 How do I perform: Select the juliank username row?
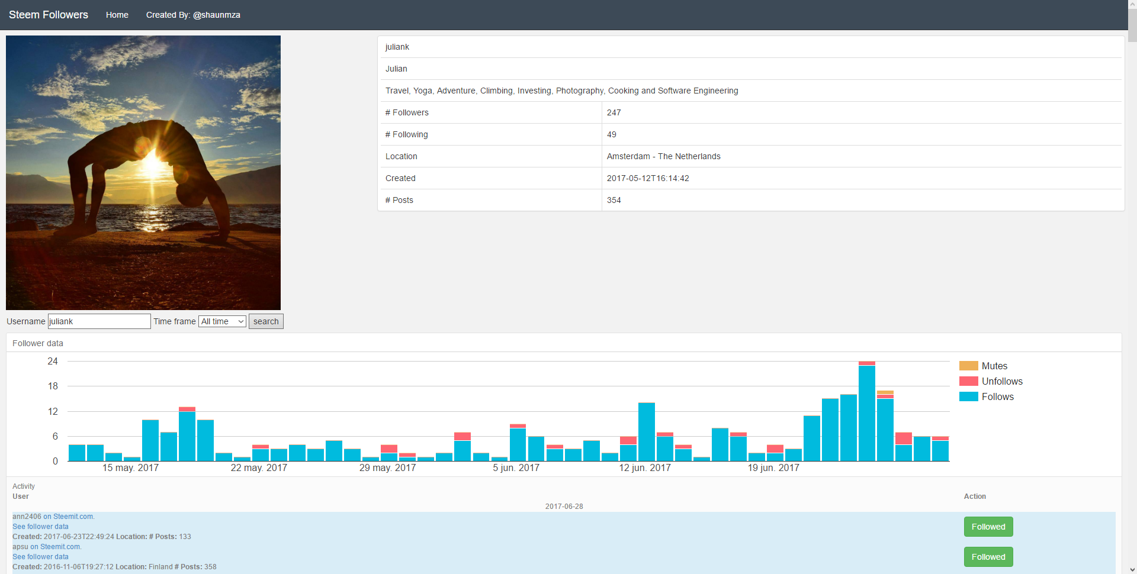[x=751, y=47]
